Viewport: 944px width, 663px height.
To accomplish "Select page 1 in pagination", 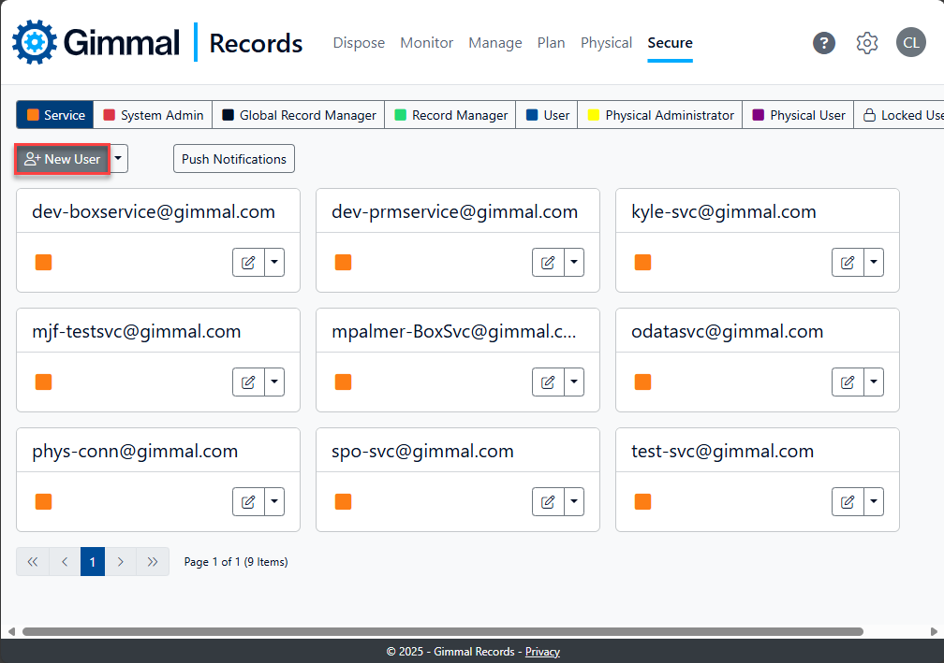I will tap(93, 561).
